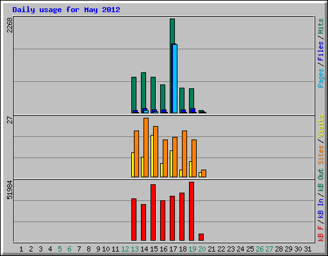This screenshot has height=256, width=328.
Task: Click x-axis day label 1
Action: pyautogui.click(x=21, y=249)
